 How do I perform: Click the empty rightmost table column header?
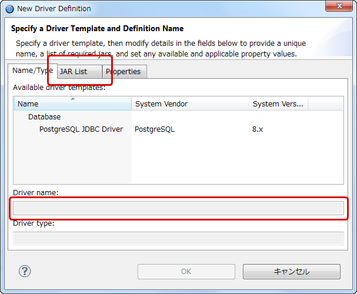click(326, 103)
